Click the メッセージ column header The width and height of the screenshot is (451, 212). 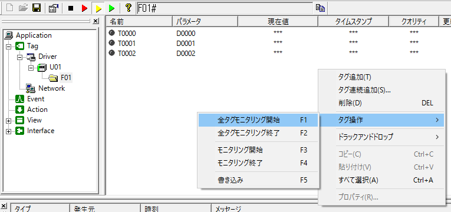264,208
